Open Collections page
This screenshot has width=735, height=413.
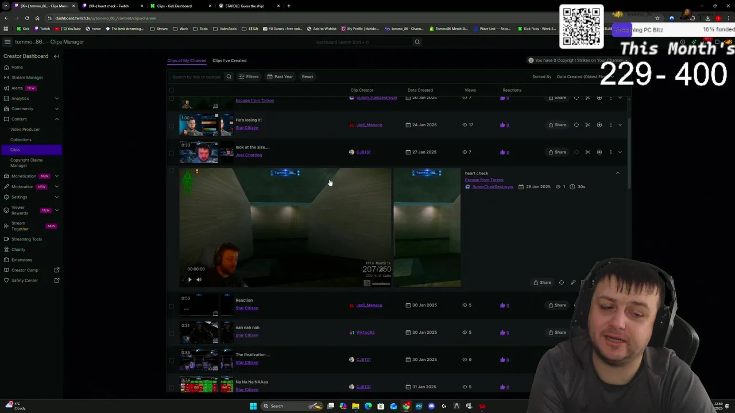tap(21, 139)
